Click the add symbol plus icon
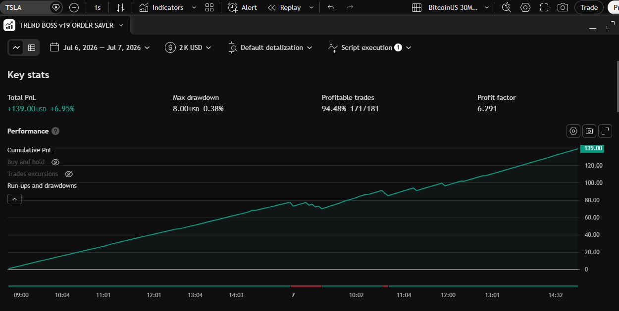 (74, 7)
